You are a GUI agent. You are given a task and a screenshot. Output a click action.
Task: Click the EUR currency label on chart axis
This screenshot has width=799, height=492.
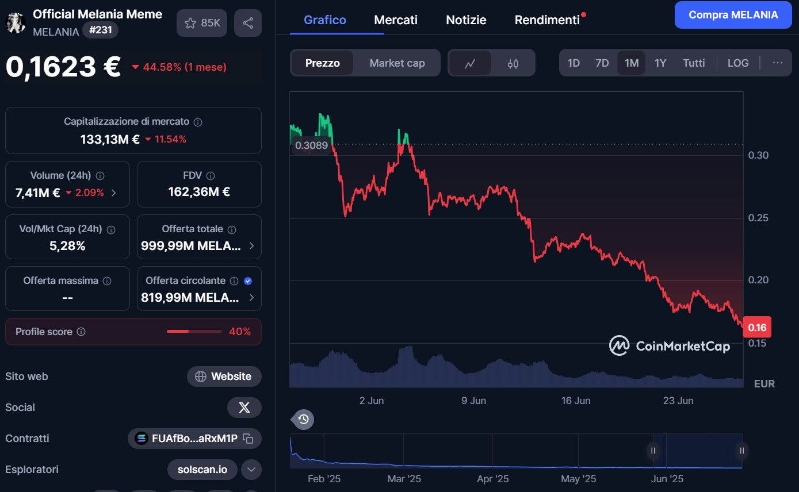pyautogui.click(x=764, y=384)
